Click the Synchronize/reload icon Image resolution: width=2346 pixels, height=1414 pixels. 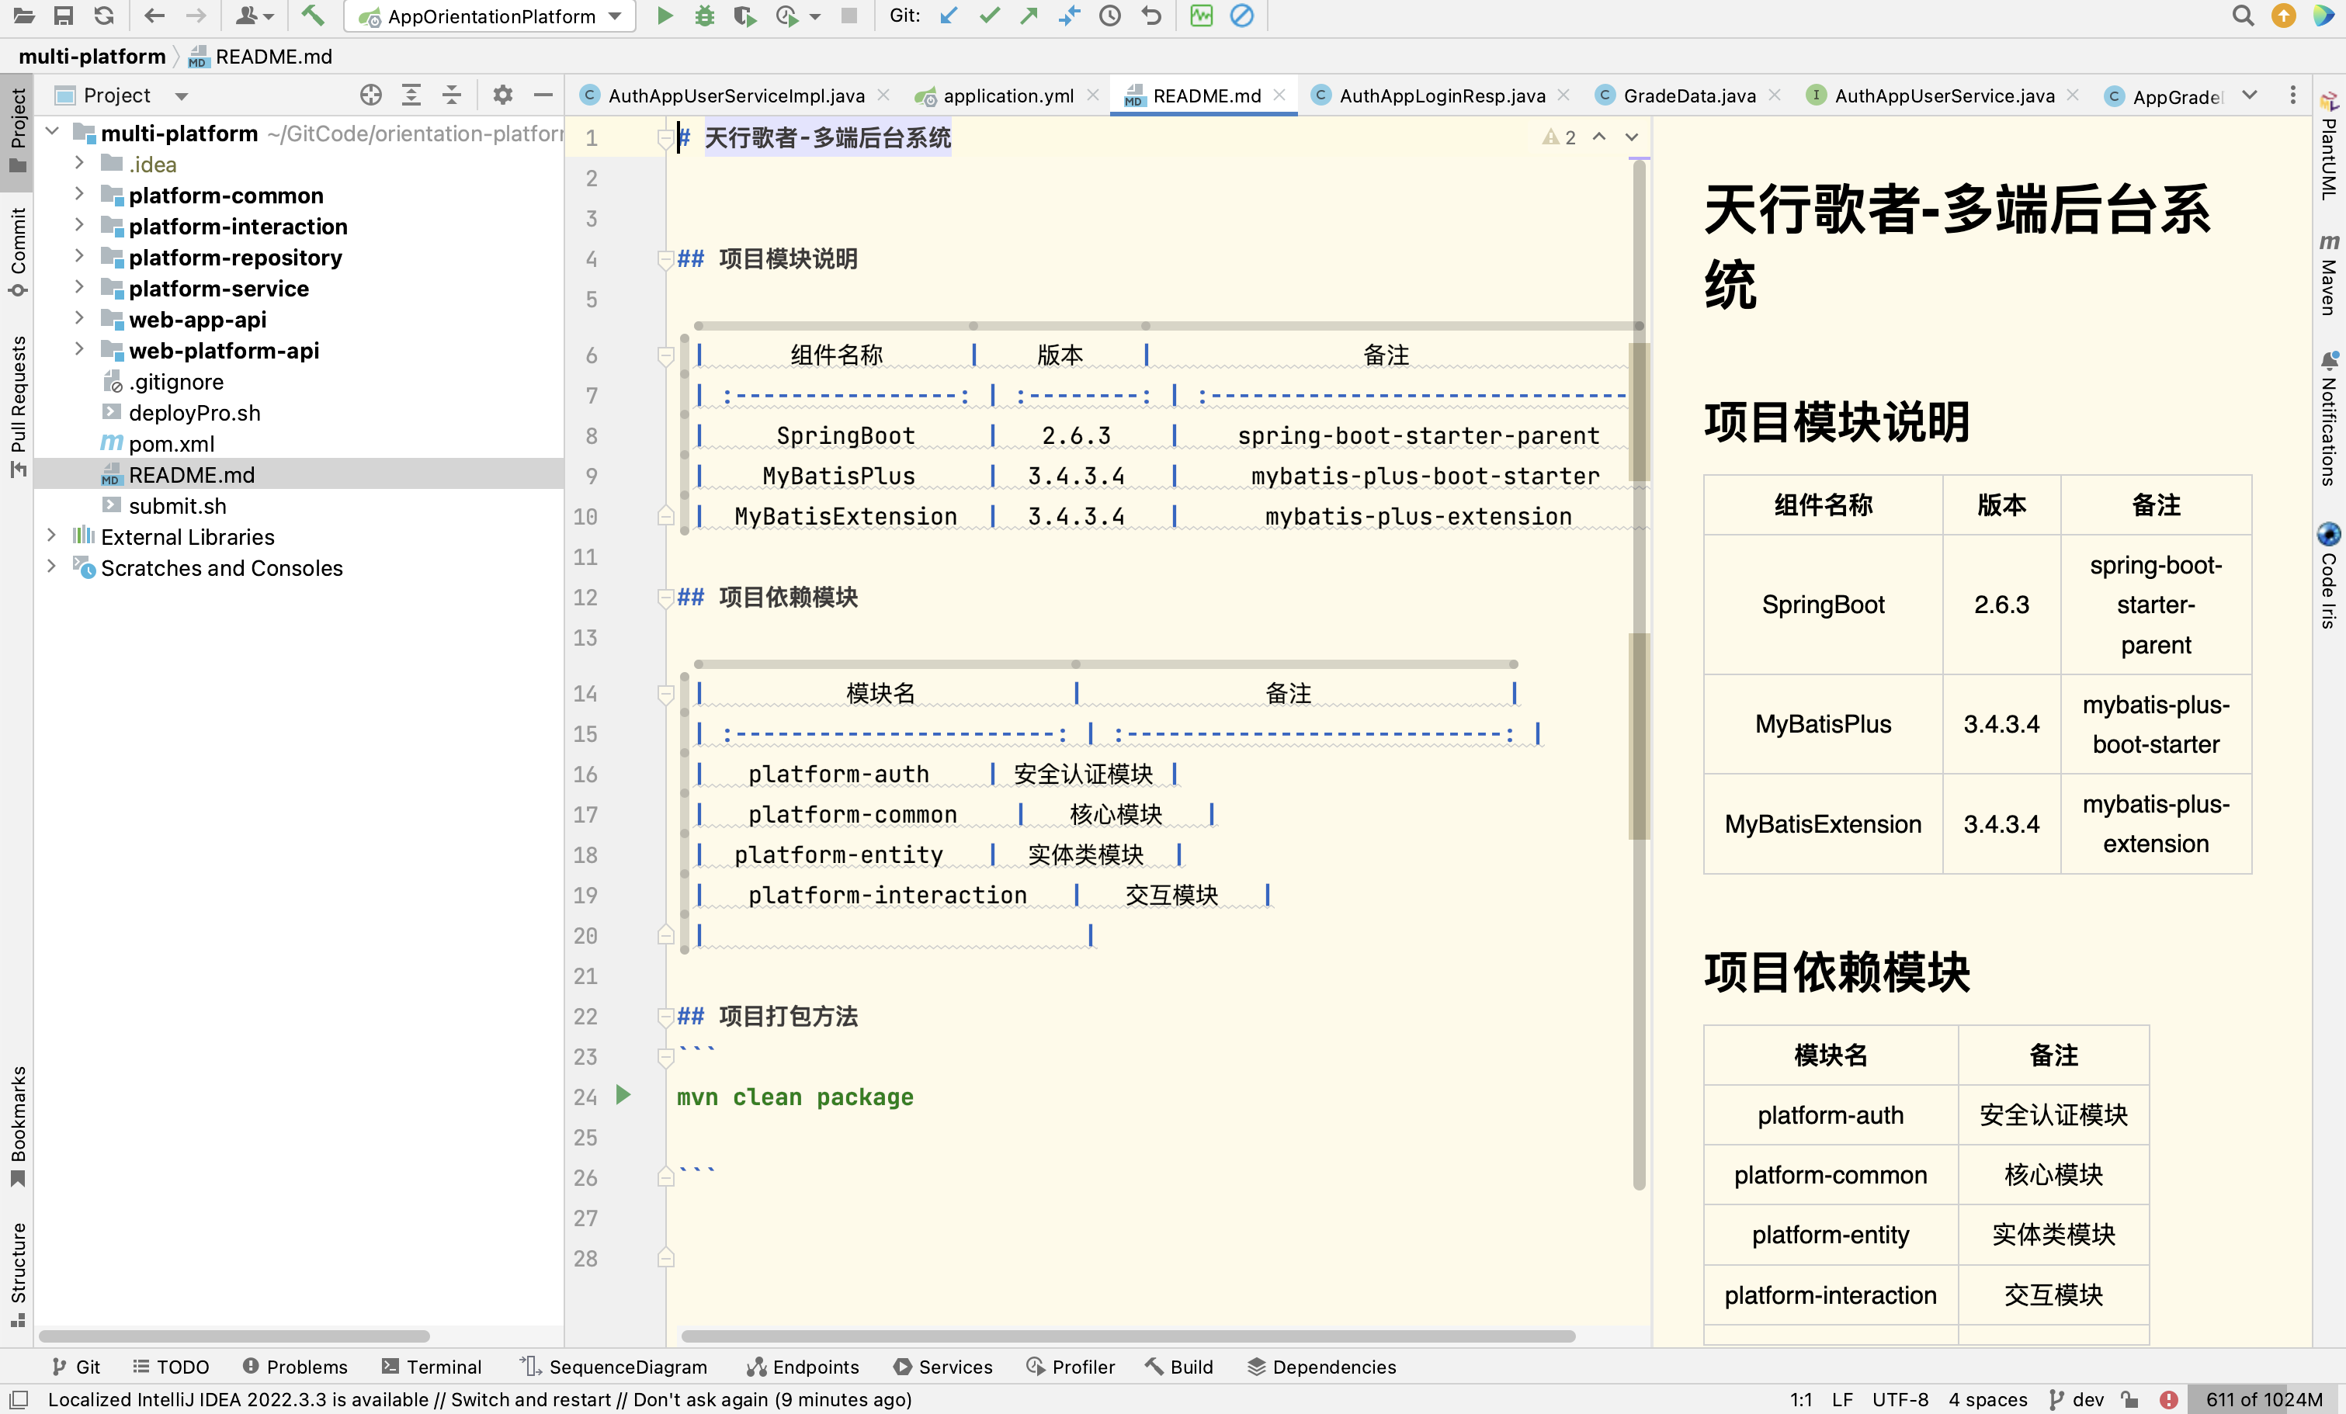pyautogui.click(x=104, y=16)
